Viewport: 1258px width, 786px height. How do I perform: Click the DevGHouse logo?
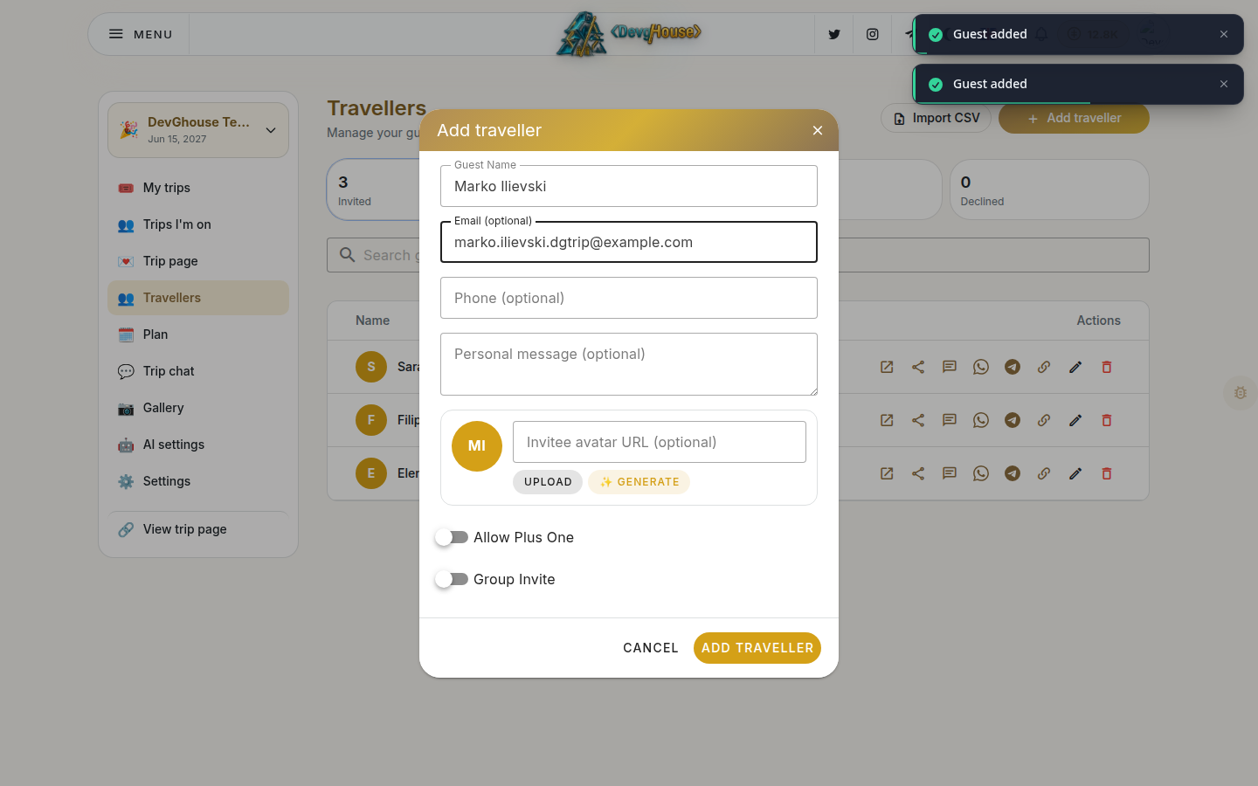[629, 35]
